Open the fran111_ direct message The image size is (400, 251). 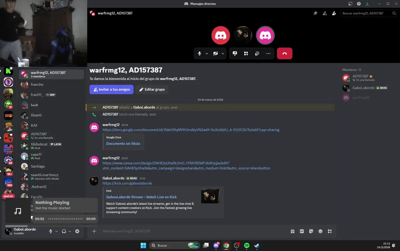[x=51, y=95]
